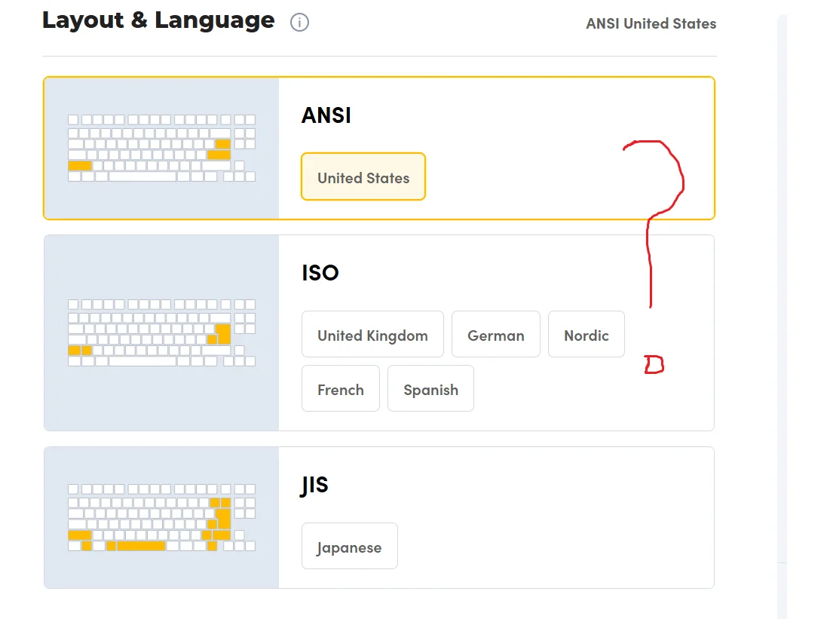This screenshot has width=833, height=619.
Task: Select the Spanish language option
Action: [x=430, y=389]
